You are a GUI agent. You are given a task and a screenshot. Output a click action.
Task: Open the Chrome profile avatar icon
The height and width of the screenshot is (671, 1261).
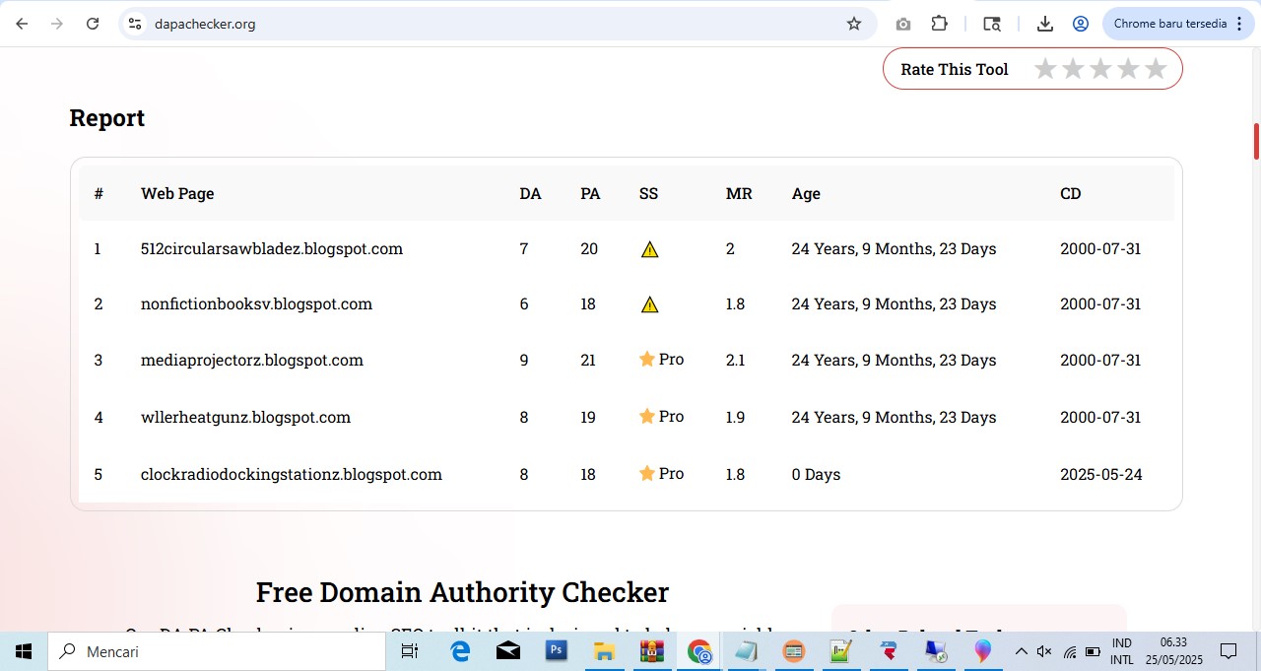pyautogui.click(x=1081, y=24)
